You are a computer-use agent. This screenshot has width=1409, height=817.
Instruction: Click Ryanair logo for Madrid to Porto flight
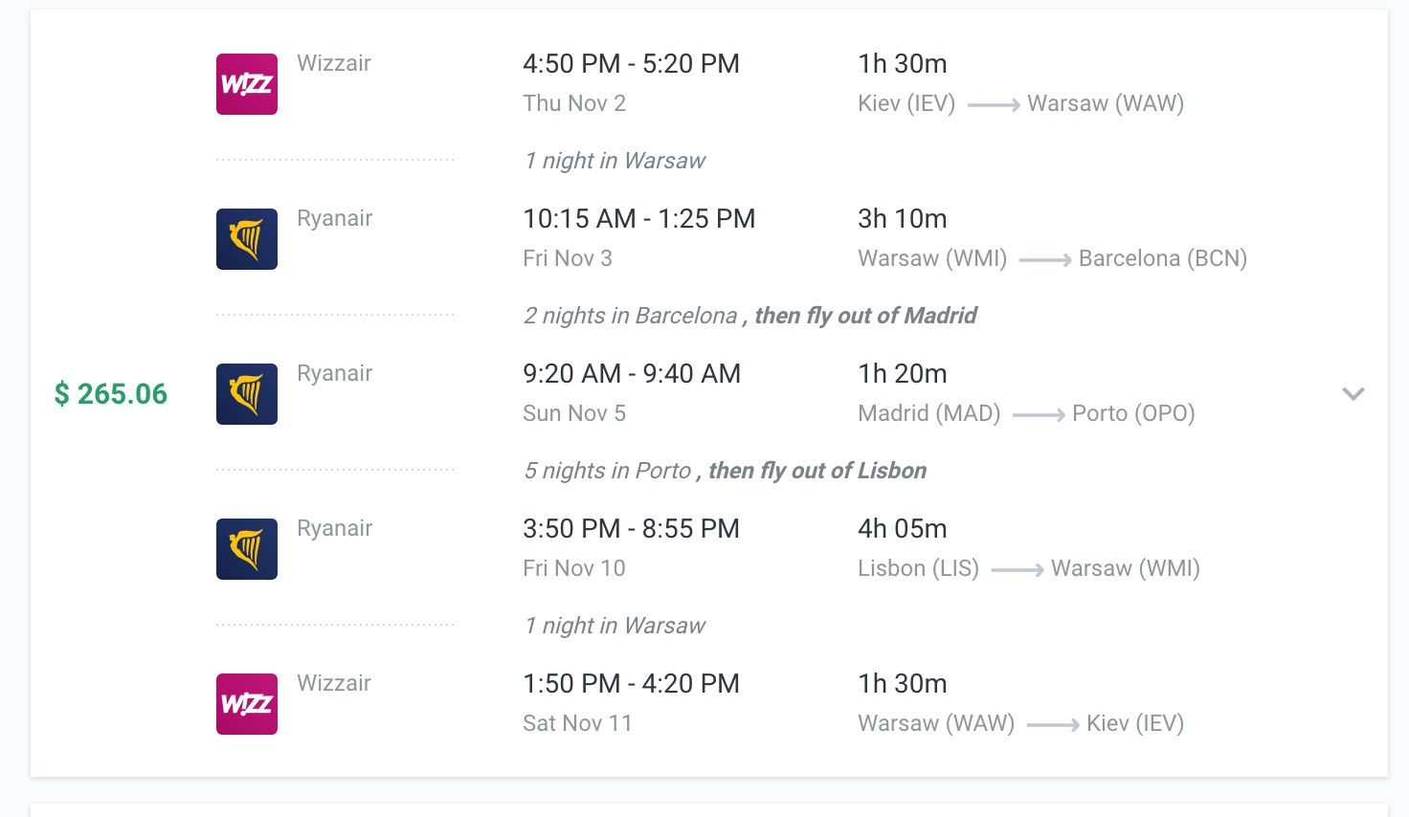[x=247, y=394]
